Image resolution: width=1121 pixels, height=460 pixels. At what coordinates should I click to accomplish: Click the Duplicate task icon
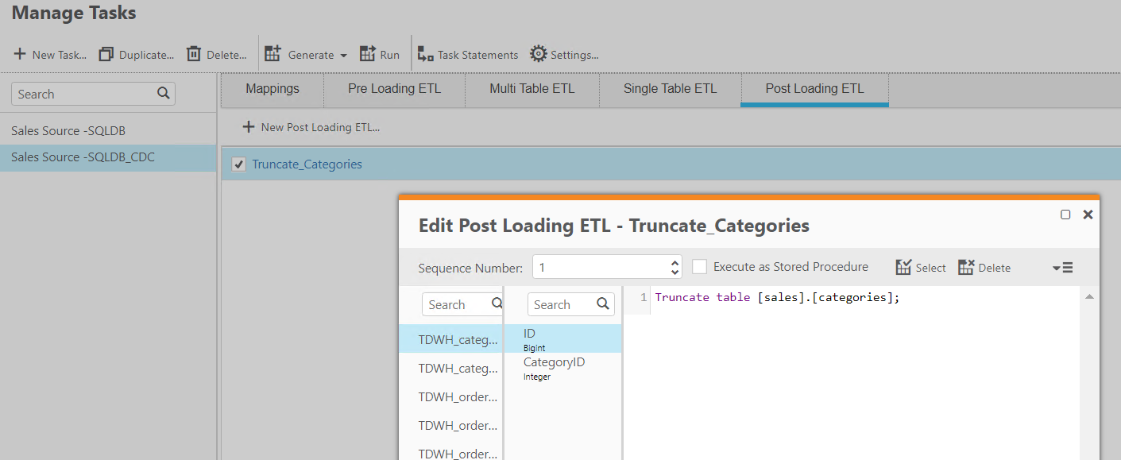[x=106, y=55]
